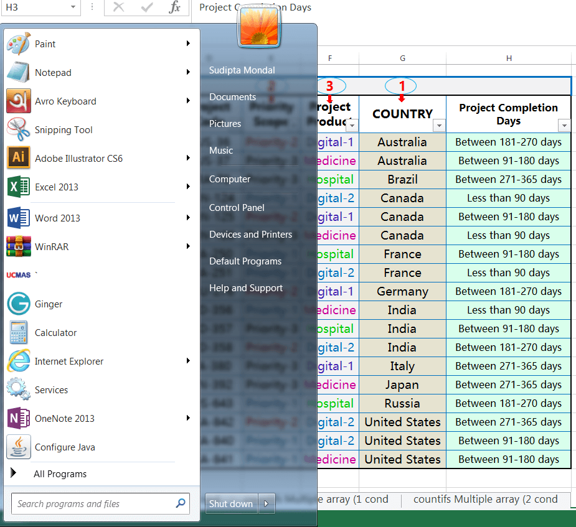Open the Project Product filter dropdown
Viewport: 576px width, 527px height.
click(352, 126)
